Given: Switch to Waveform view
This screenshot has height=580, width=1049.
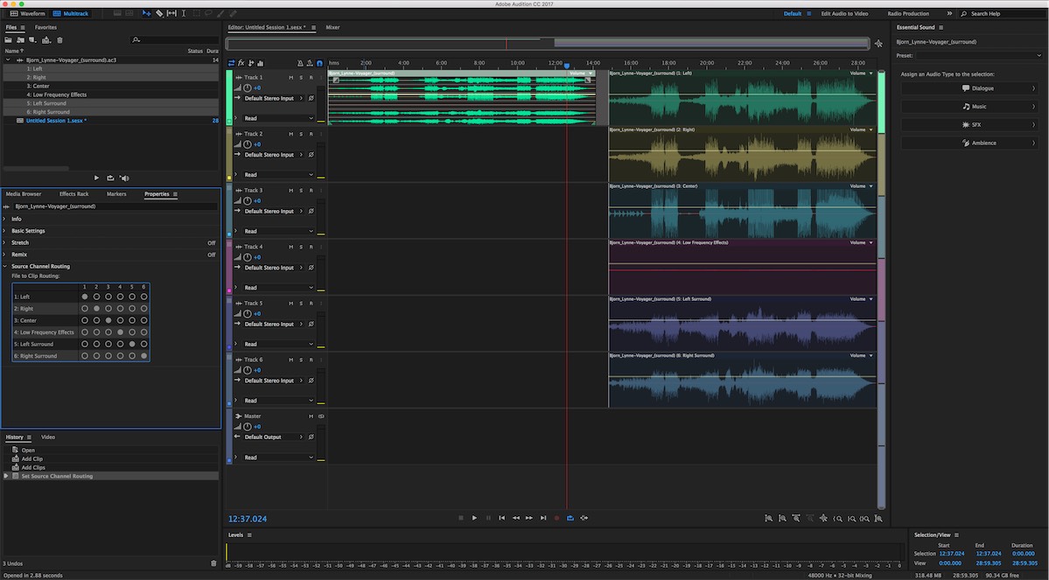Looking at the screenshot, I should pos(27,14).
